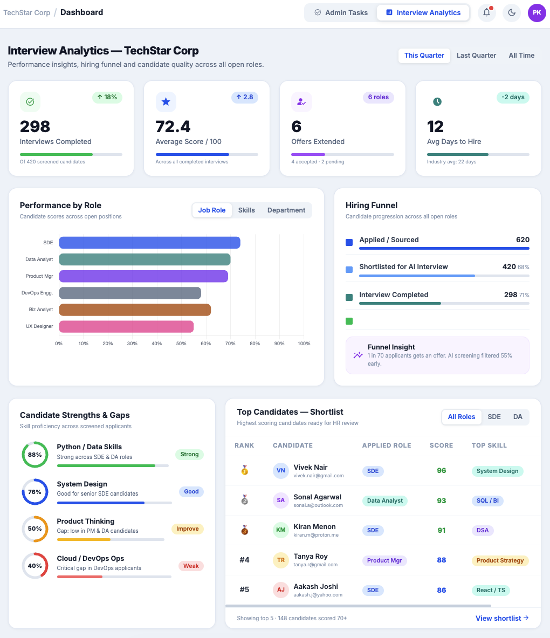The width and height of the screenshot is (550, 638).
Task: Toggle dark mode moon icon
Action: (x=512, y=12)
